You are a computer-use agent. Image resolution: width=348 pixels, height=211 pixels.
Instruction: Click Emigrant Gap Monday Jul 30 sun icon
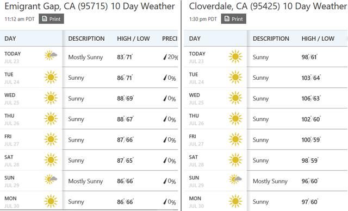(51, 201)
